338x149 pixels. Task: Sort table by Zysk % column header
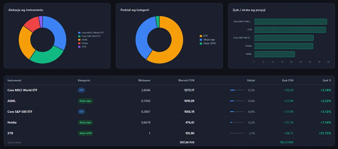[x=327, y=80]
